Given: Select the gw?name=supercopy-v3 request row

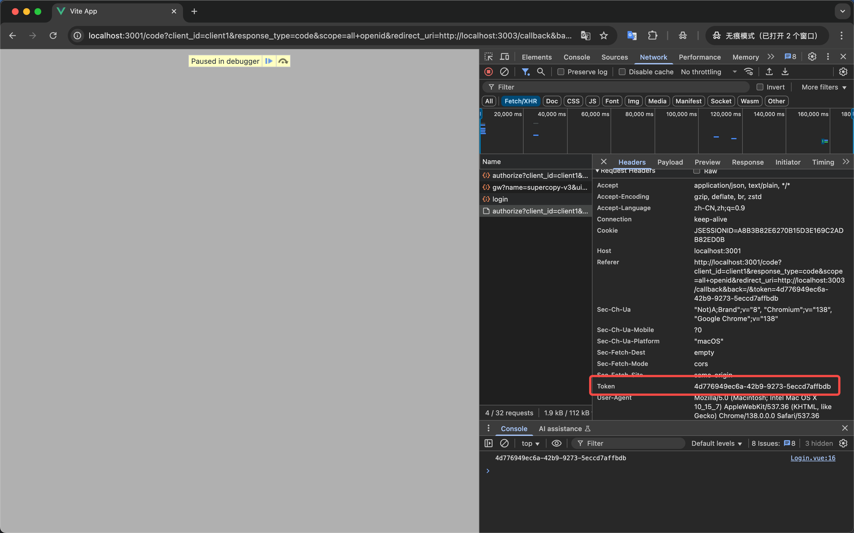Looking at the screenshot, I should click(535, 187).
